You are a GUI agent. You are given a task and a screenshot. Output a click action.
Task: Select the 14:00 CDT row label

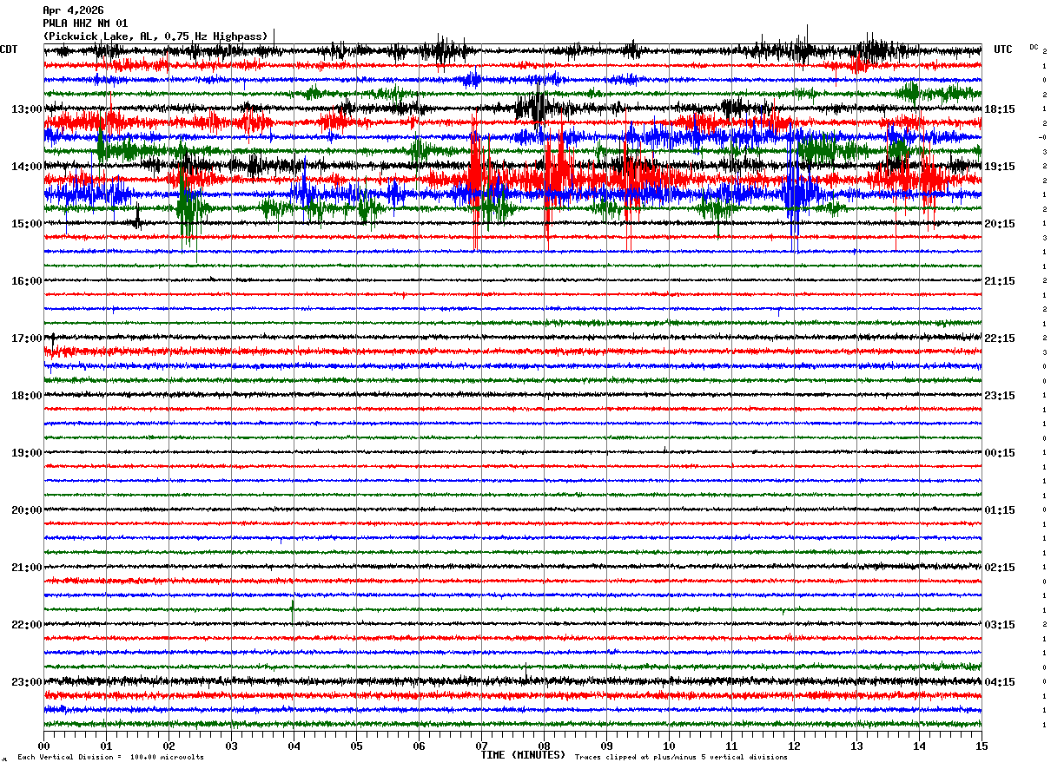click(x=27, y=167)
